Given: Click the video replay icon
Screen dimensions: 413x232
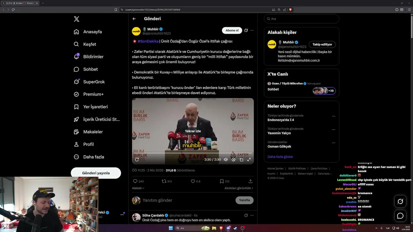Looking at the screenshot, I should 137,159.
